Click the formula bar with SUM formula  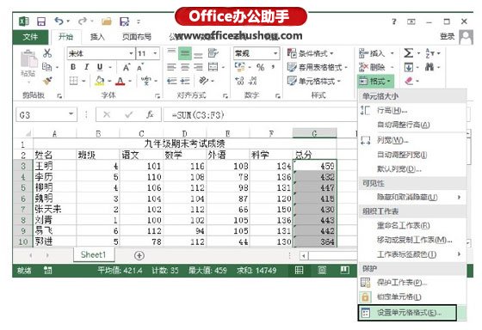point(260,115)
